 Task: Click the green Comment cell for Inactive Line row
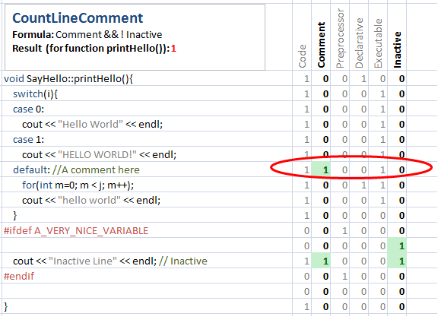click(x=321, y=261)
